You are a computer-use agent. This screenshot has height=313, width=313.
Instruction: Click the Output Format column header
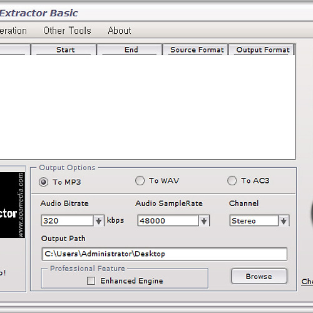[x=262, y=49]
